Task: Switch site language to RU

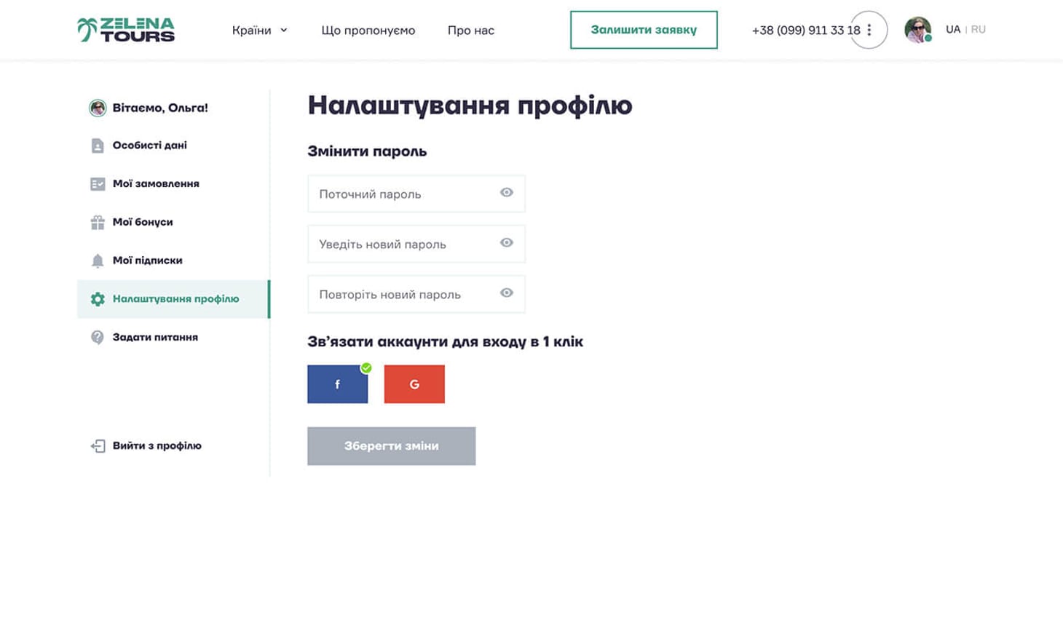Action: coord(979,29)
